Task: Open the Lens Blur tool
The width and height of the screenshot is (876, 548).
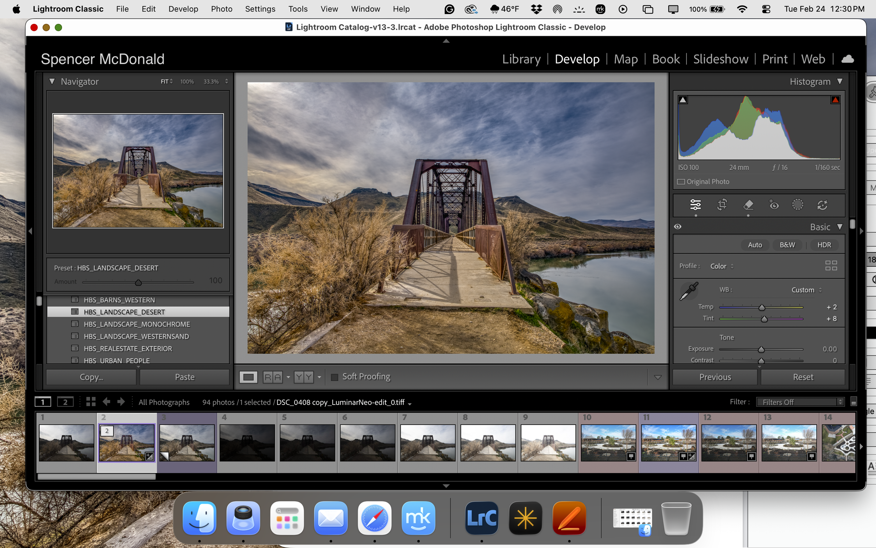Action: pos(823,205)
